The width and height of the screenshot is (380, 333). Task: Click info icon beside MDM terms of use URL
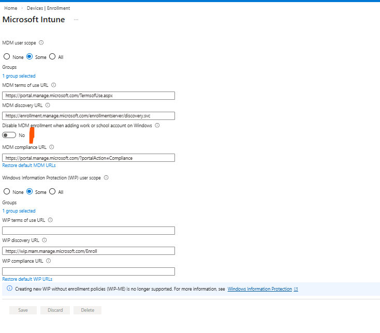(x=54, y=85)
